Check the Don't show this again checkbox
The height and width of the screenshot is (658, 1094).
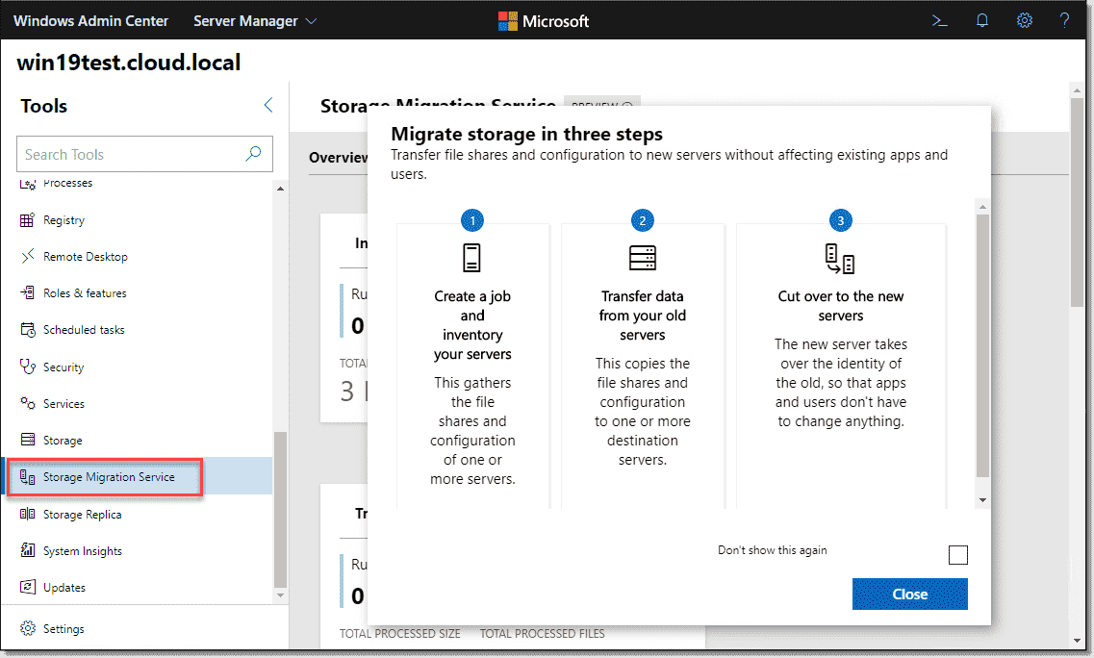tap(958, 554)
